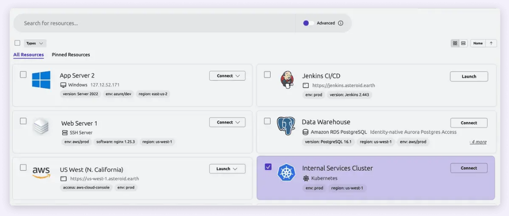
Task: Click the info icon next to Advanced
Action: click(340, 23)
